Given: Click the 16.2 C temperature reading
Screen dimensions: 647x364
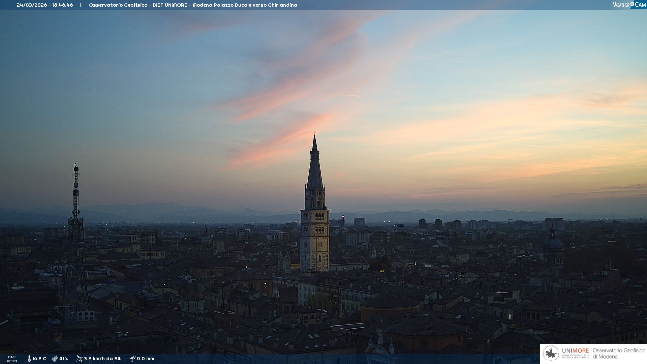Looking at the screenshot, I should click(x=39, y=359).
